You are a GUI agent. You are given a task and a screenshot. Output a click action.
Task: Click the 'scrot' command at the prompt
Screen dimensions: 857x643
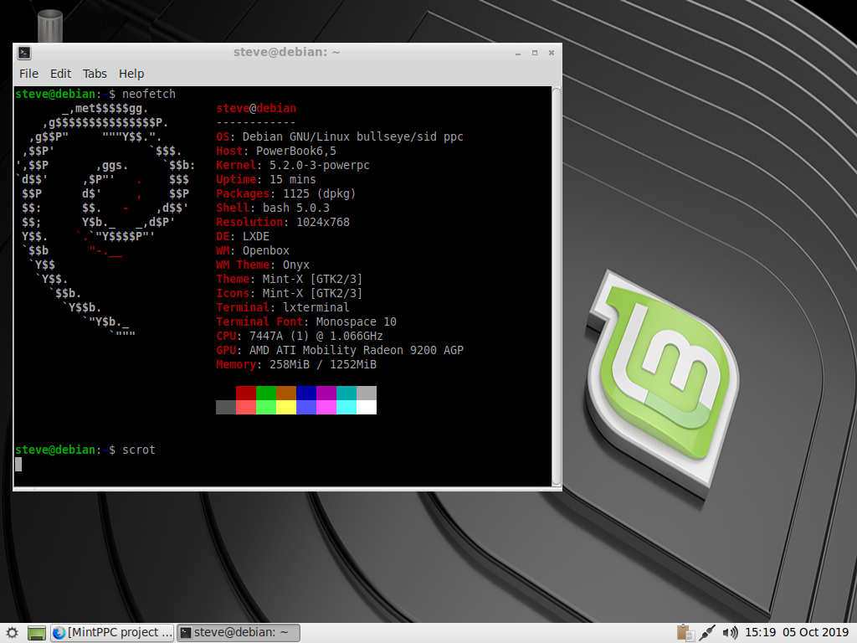click(139, 450)
